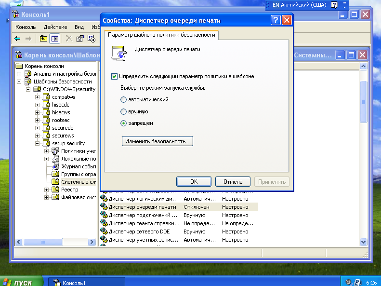Uncheck Определить следующий параметр политики в шаблоне
Viewport: 381px width, 286px height.
click(114, 76)
